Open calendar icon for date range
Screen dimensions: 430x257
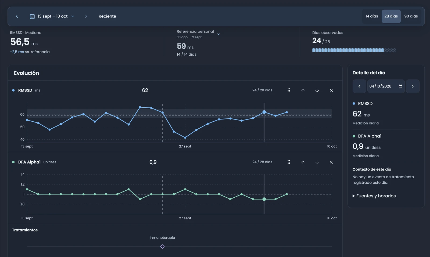pos(32,16)
